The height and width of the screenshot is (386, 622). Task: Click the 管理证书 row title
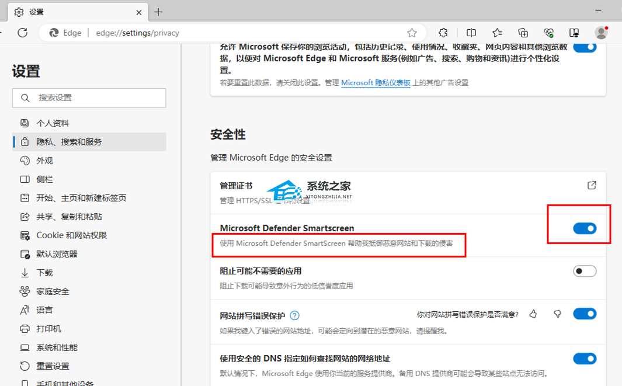click(x=236, y=186)
